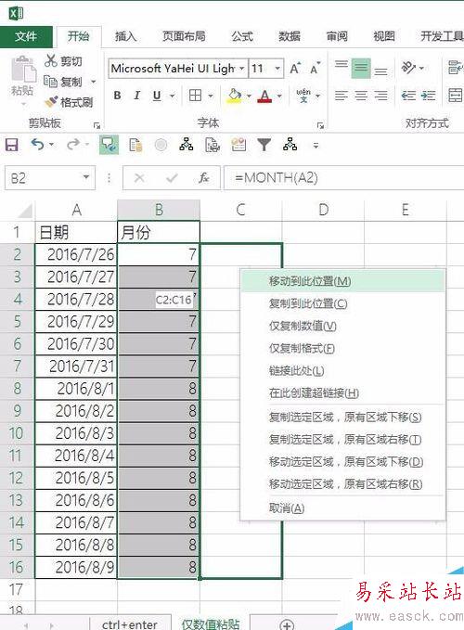464x630 pixels.
Task: Toggle italic formatting with I
Action: (137, 96)
